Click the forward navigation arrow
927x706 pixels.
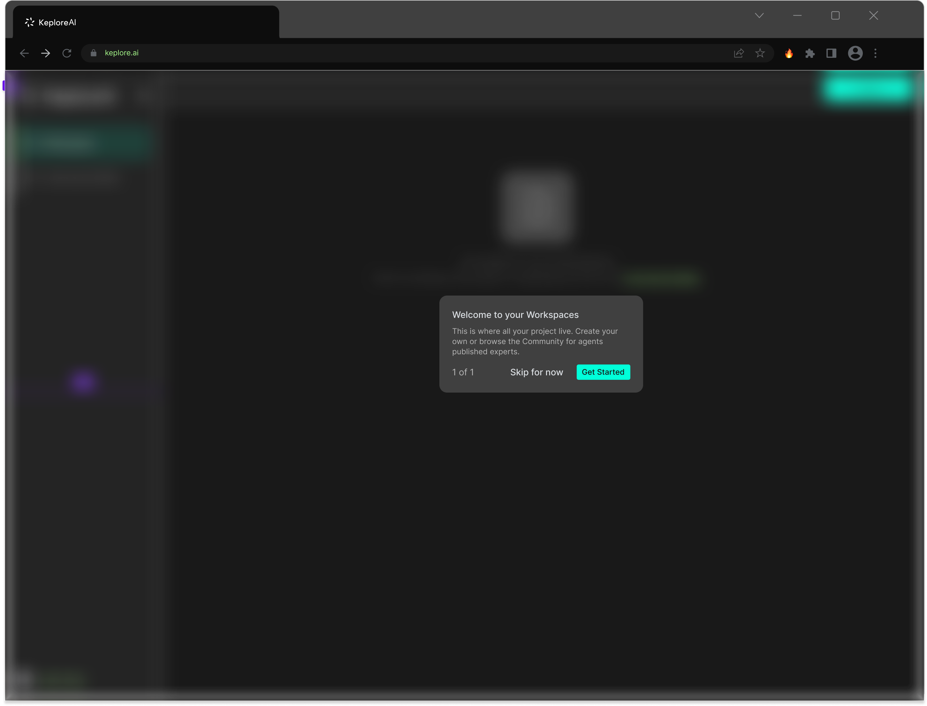point(45,53)
